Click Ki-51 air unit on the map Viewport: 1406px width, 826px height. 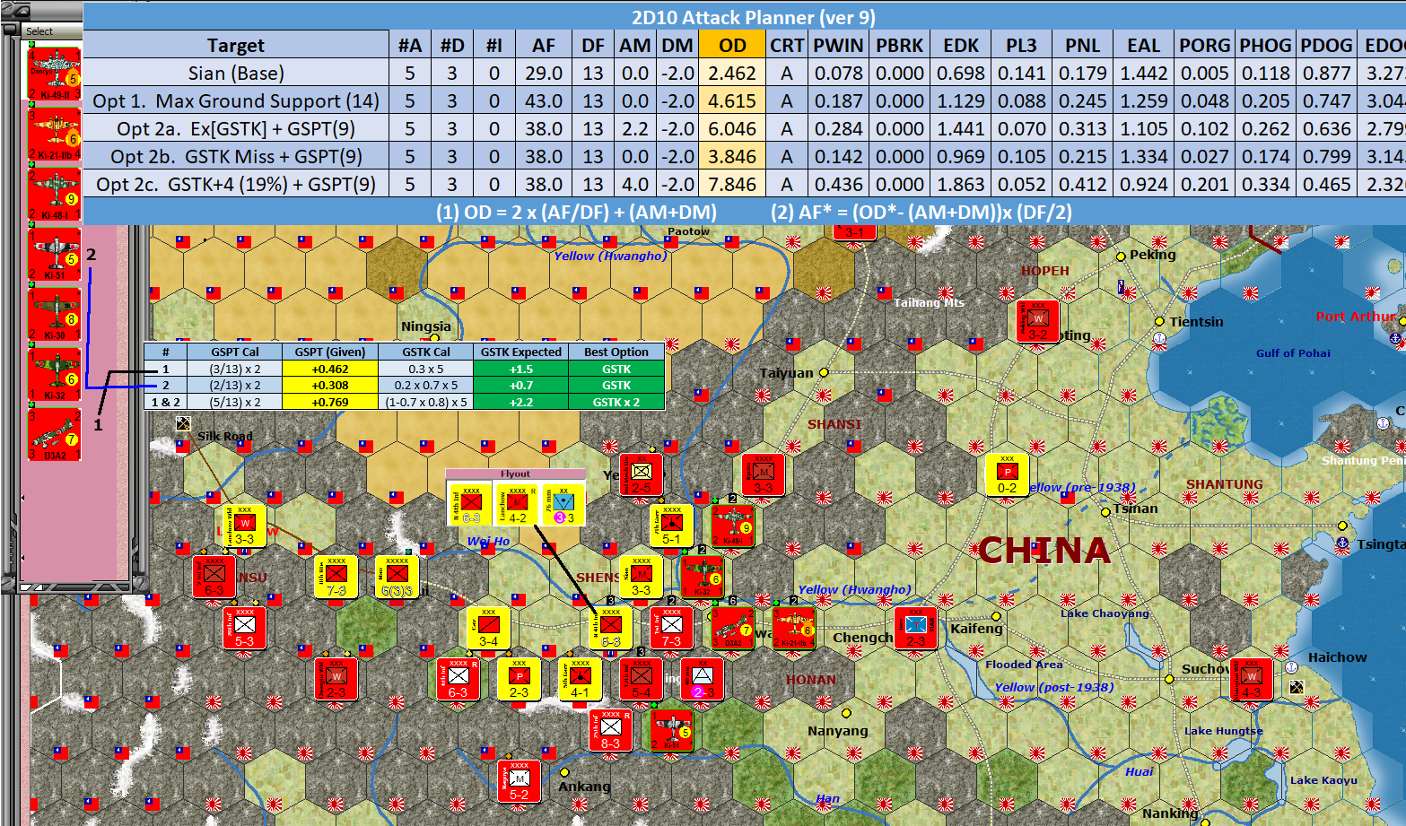coord(671,730)
